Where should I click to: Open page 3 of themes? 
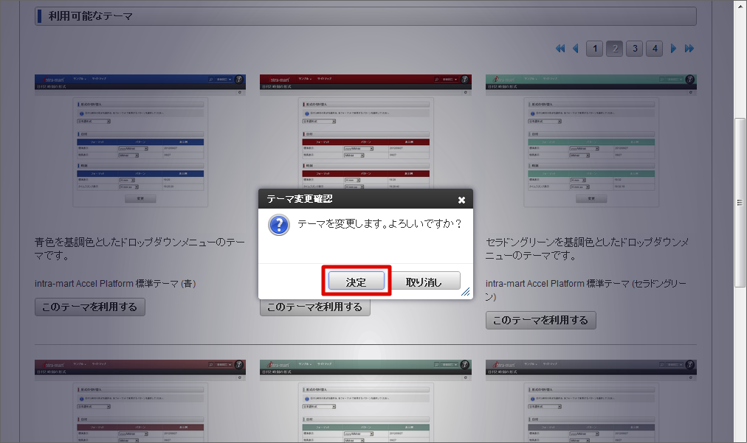point(635,48)
